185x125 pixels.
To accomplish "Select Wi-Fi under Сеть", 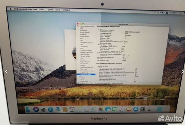I will click(82, 80).
